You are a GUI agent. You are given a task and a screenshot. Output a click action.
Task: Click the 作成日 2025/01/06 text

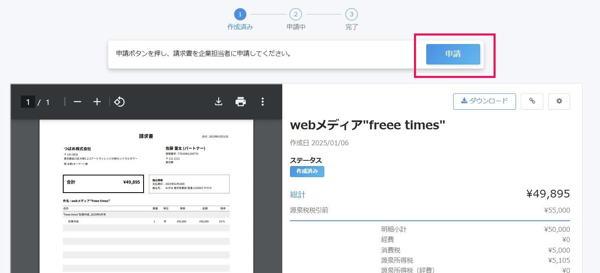(319, 143)
